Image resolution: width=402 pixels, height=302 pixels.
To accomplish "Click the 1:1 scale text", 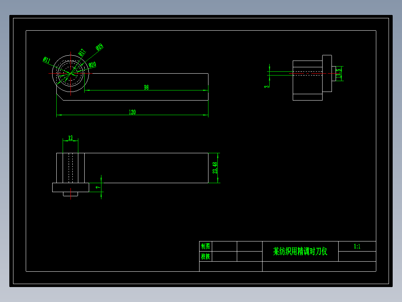I will pyautogui.click(x=357, y=246).
